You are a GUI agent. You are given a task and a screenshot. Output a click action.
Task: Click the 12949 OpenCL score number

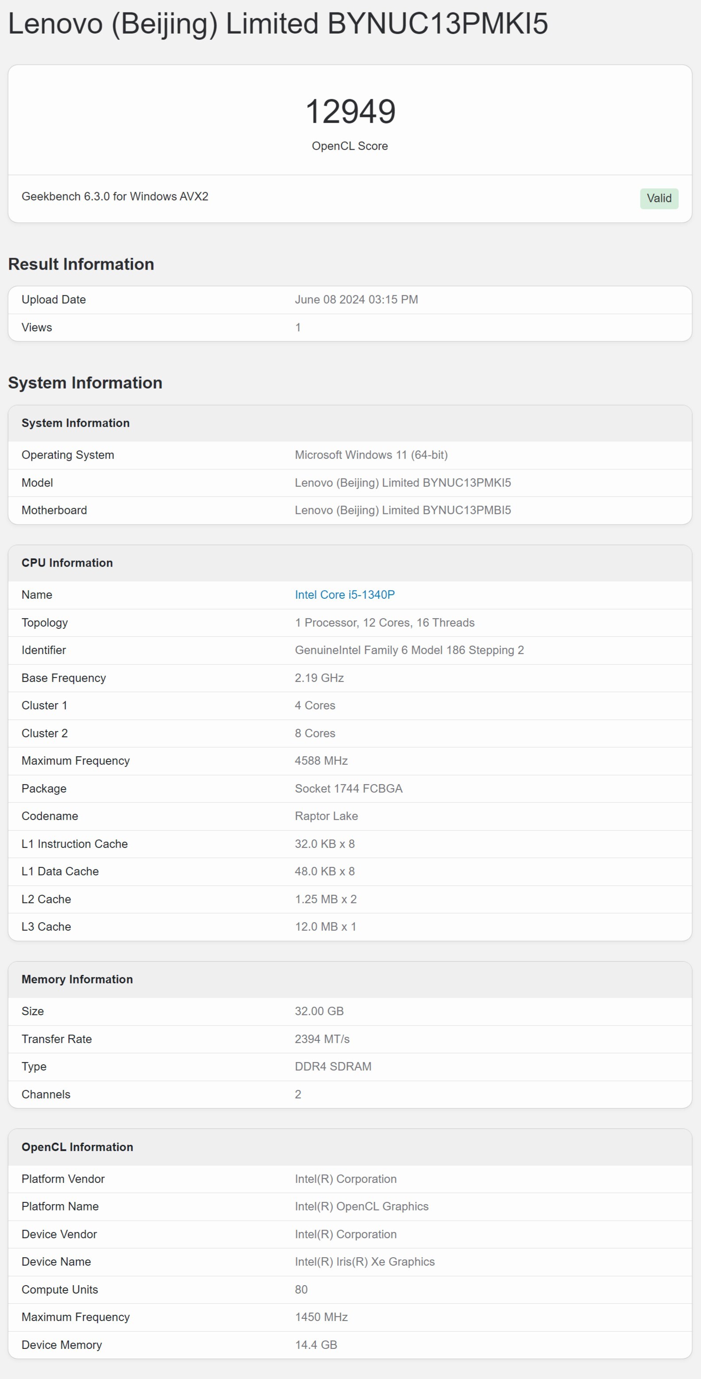[x=350, y=112]
